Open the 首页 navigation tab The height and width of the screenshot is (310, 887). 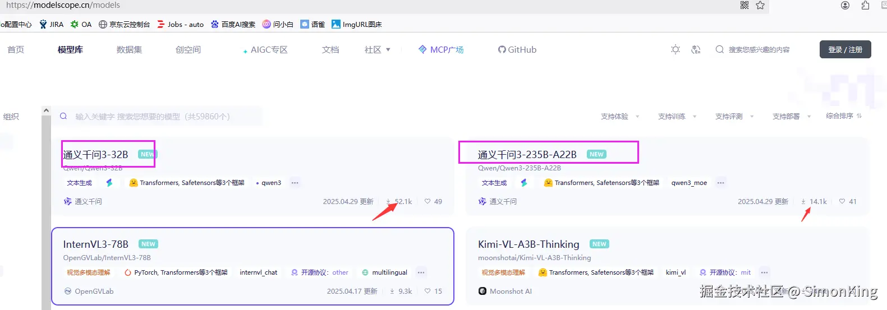[x=16, y=49]
